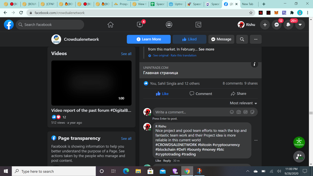Attach a photo using camera icon
Viewport: 313px width, 176px height.
point(239,112)
